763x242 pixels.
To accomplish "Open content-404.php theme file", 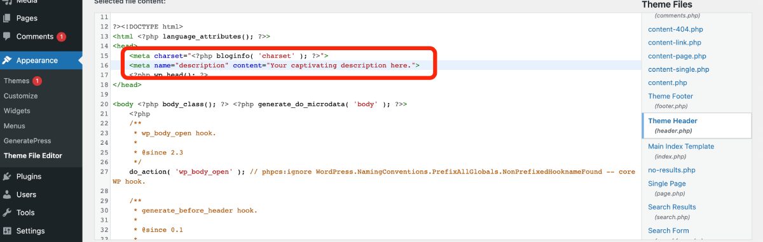I will click(675, 29).
